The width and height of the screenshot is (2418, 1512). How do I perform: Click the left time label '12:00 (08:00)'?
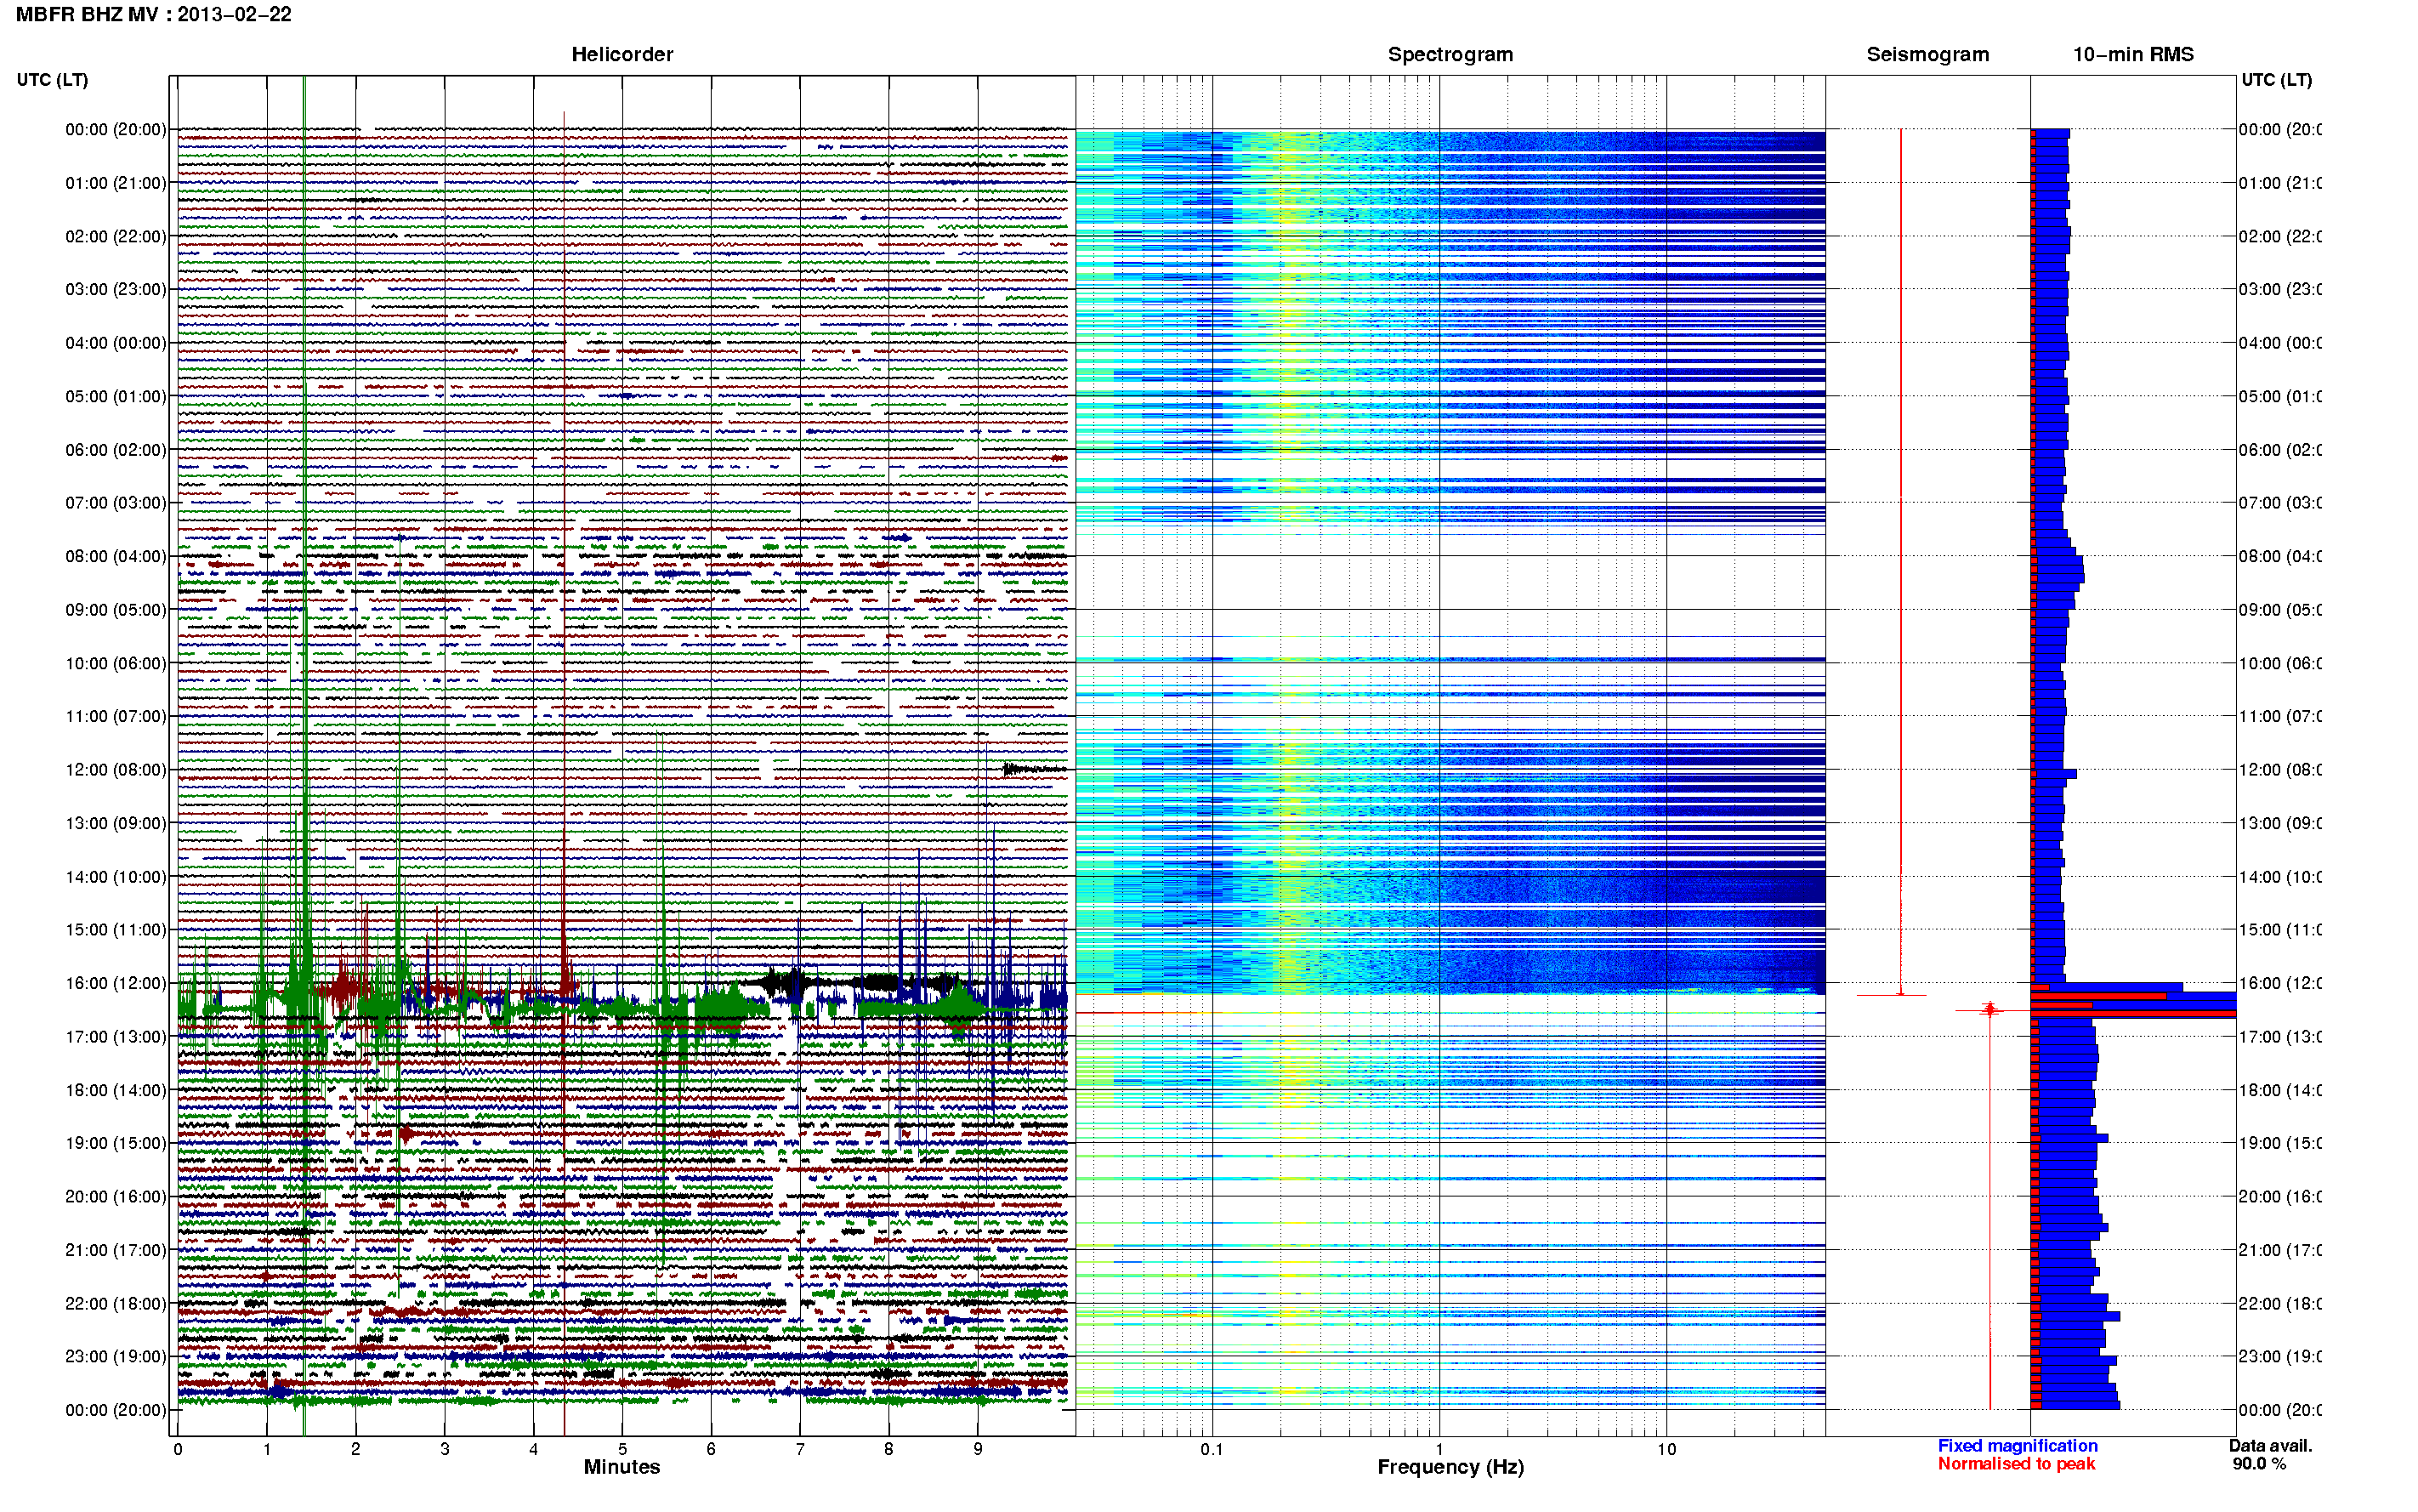(x=116, y=769)
